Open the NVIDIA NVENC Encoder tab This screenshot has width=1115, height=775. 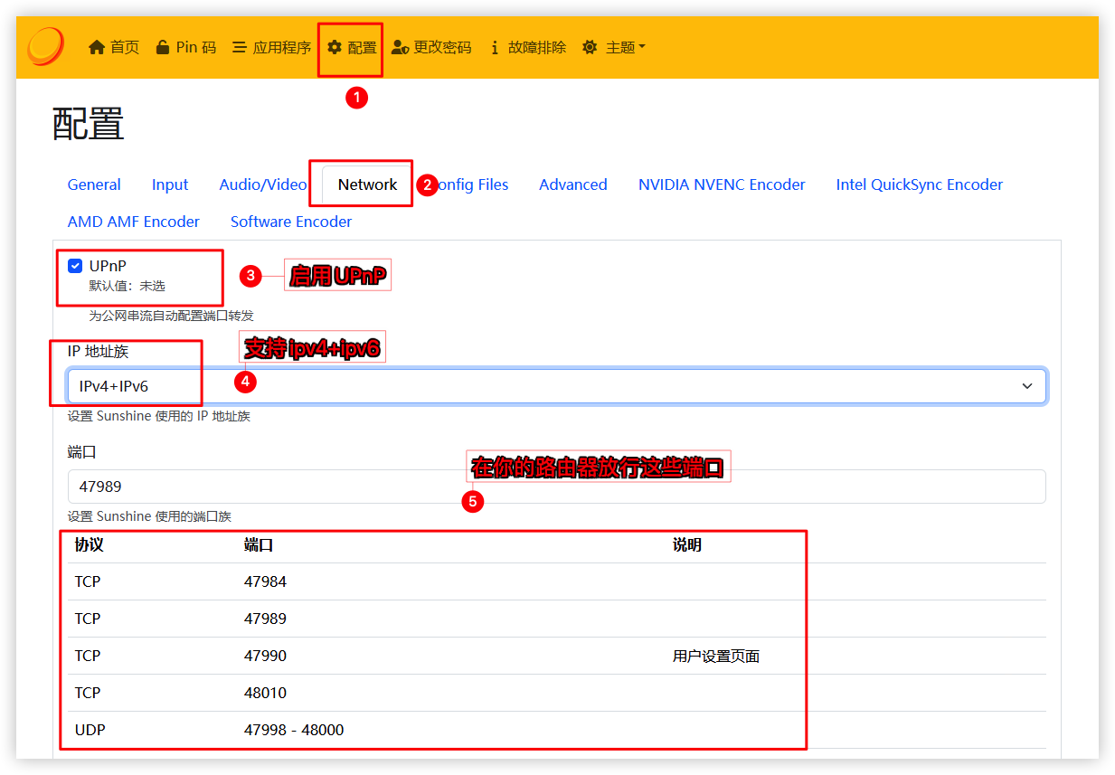click(x=722, y=184)
